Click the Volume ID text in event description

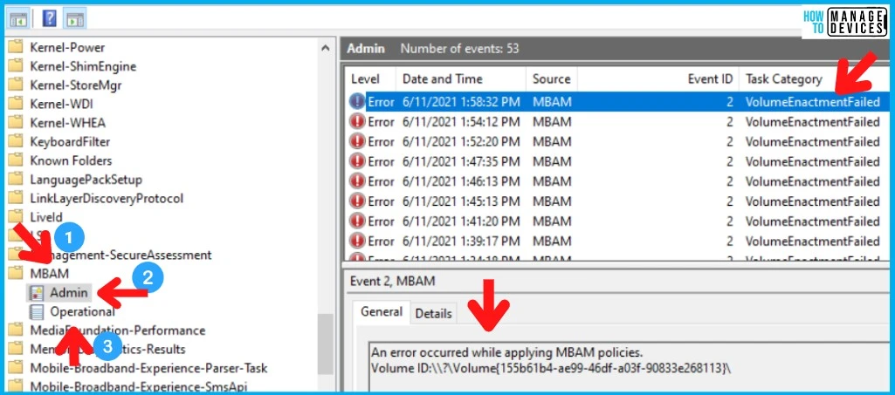[x=551, y=368]
